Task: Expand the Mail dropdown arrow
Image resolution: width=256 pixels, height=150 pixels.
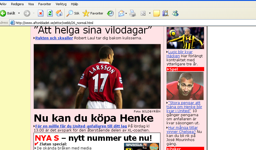Action: click(126, 13)
